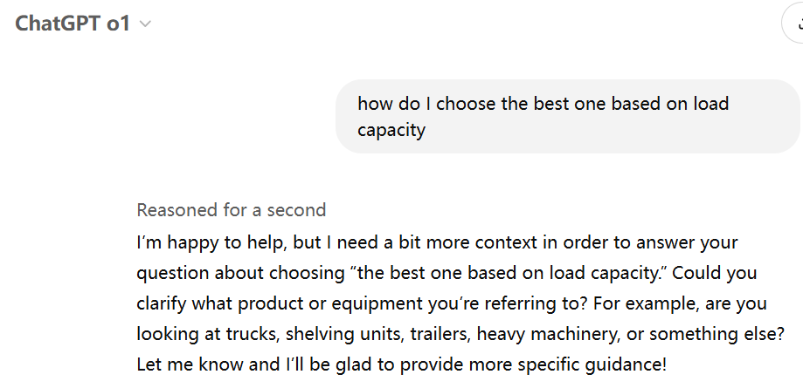Click 'I'm happy to help' text

pyautogui.click(x=198, y=242)
